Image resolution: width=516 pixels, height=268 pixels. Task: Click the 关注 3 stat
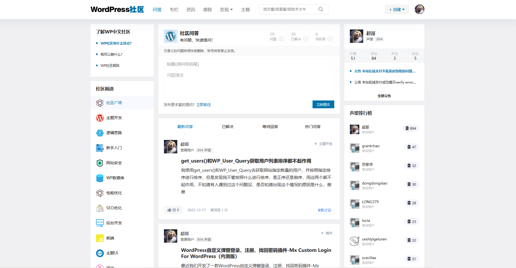click(x=394, y=56)
